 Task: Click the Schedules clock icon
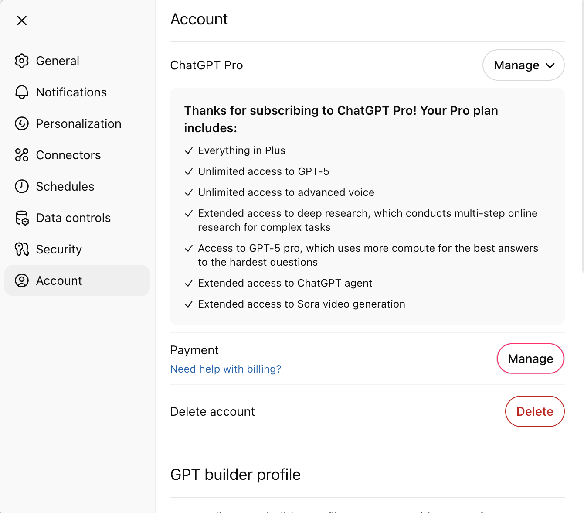(21, 186)
